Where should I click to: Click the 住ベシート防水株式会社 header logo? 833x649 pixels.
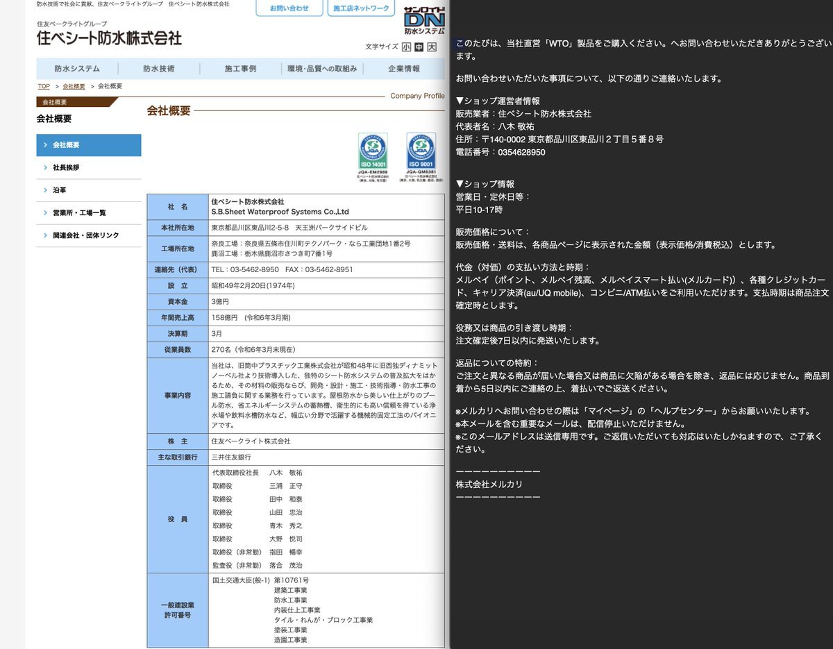pos(109,37)
